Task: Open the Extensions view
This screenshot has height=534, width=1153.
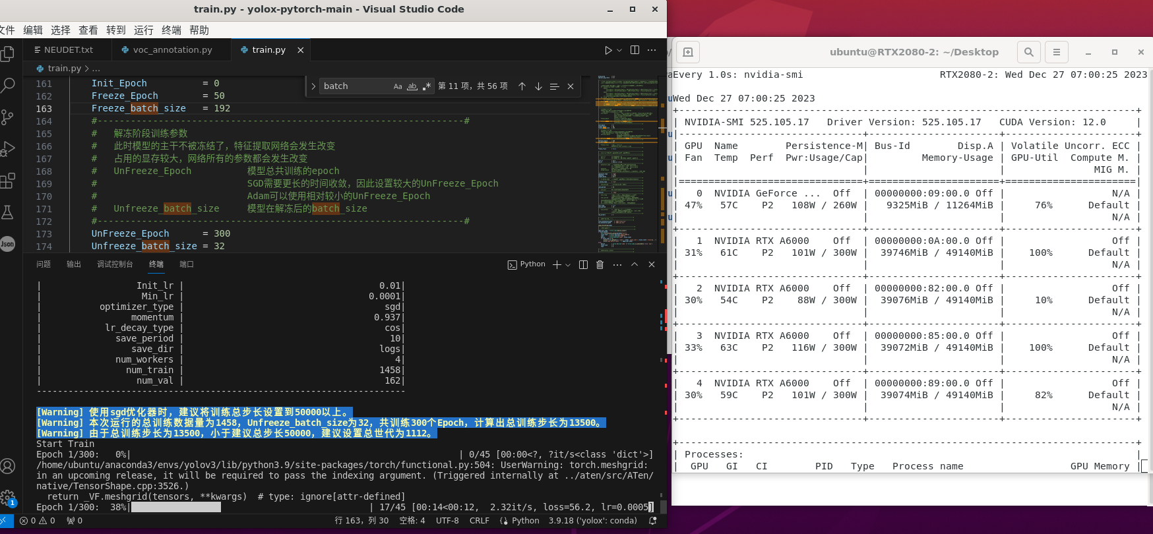Action: point(7,181)
